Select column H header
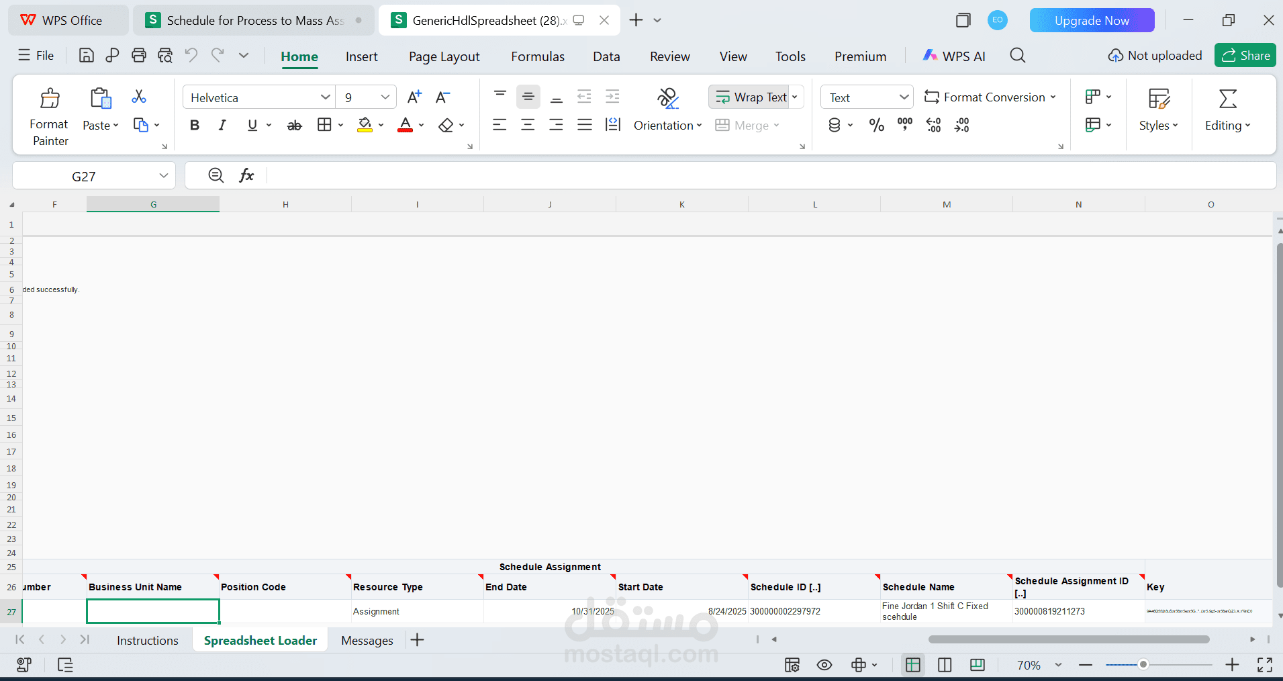The width and height of the screenshot is (1283, 681). pos(285,204)
